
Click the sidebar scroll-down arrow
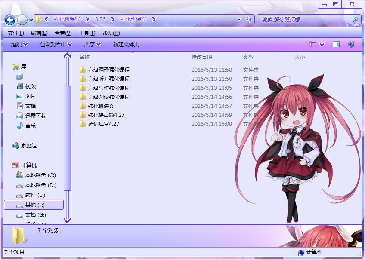click(67, 220)
